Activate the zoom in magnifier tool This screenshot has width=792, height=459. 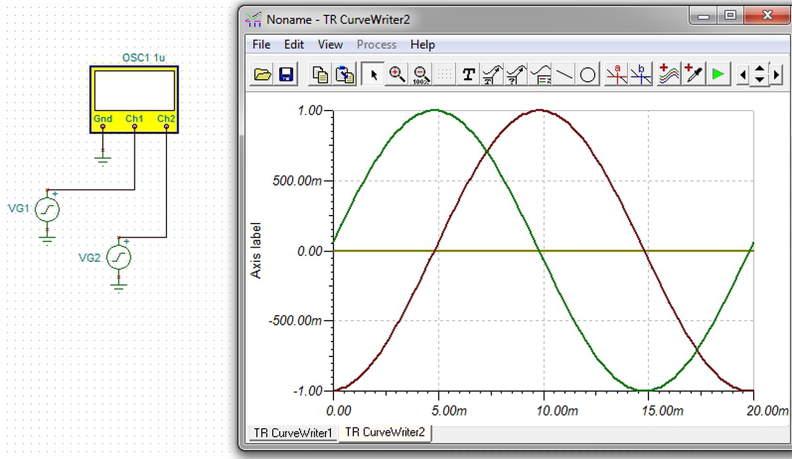point(397,75)
